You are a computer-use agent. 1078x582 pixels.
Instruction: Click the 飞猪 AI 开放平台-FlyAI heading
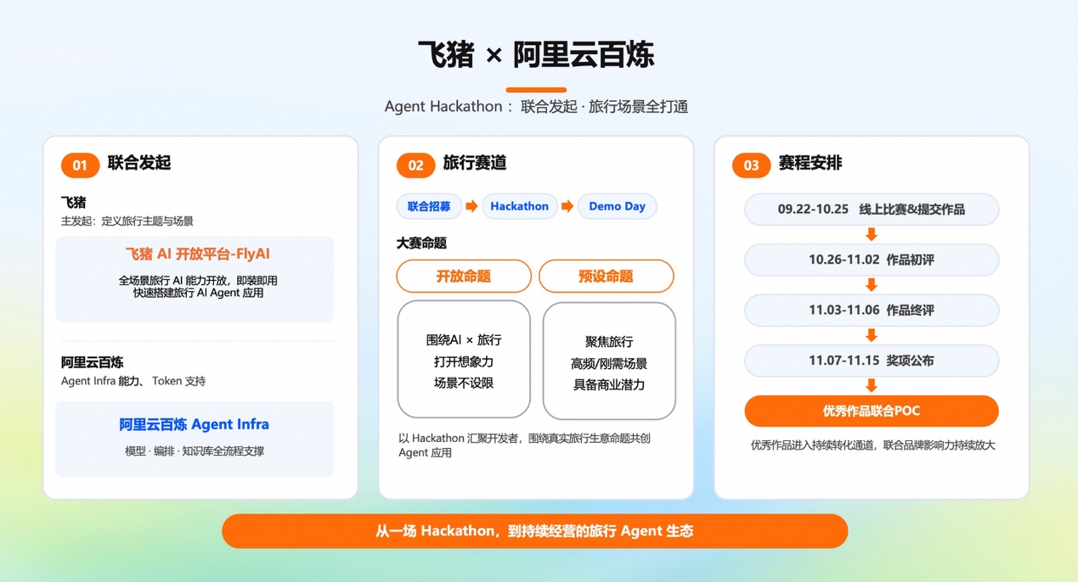(x=198, y=254)
